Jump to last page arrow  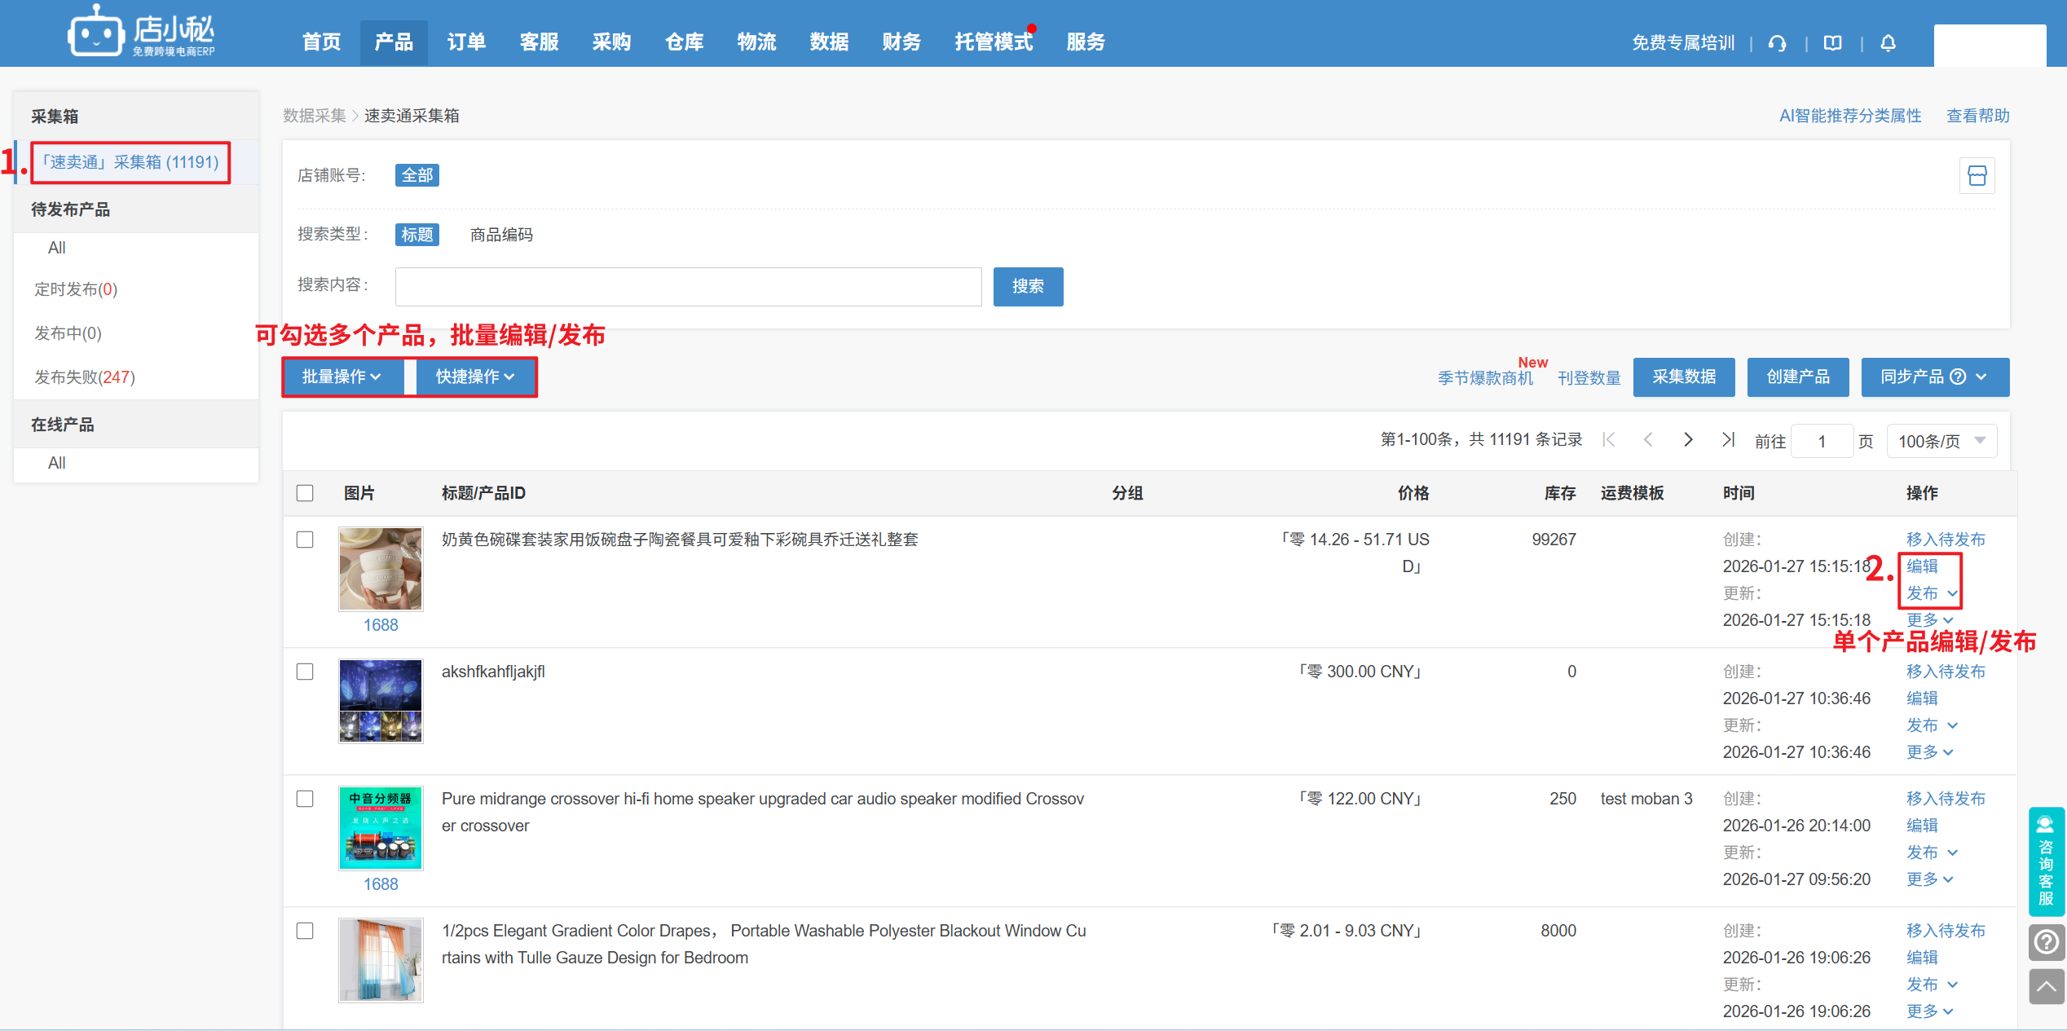point(1727,440)
